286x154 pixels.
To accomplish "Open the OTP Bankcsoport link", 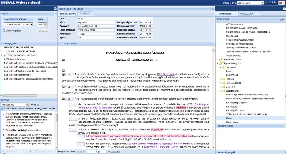I will 198,104.
